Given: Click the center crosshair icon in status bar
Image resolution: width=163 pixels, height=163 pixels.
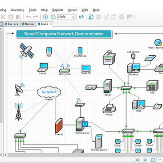Looking at the screenshot, I should coord(145,160).
